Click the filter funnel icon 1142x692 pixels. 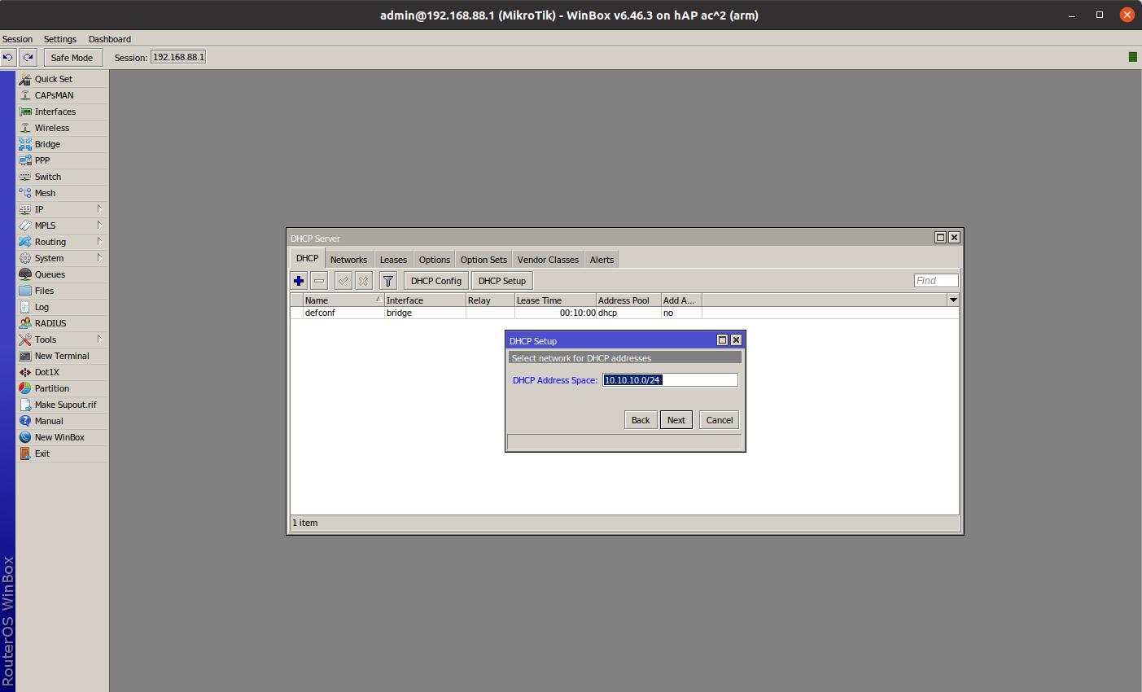[388, 281]
